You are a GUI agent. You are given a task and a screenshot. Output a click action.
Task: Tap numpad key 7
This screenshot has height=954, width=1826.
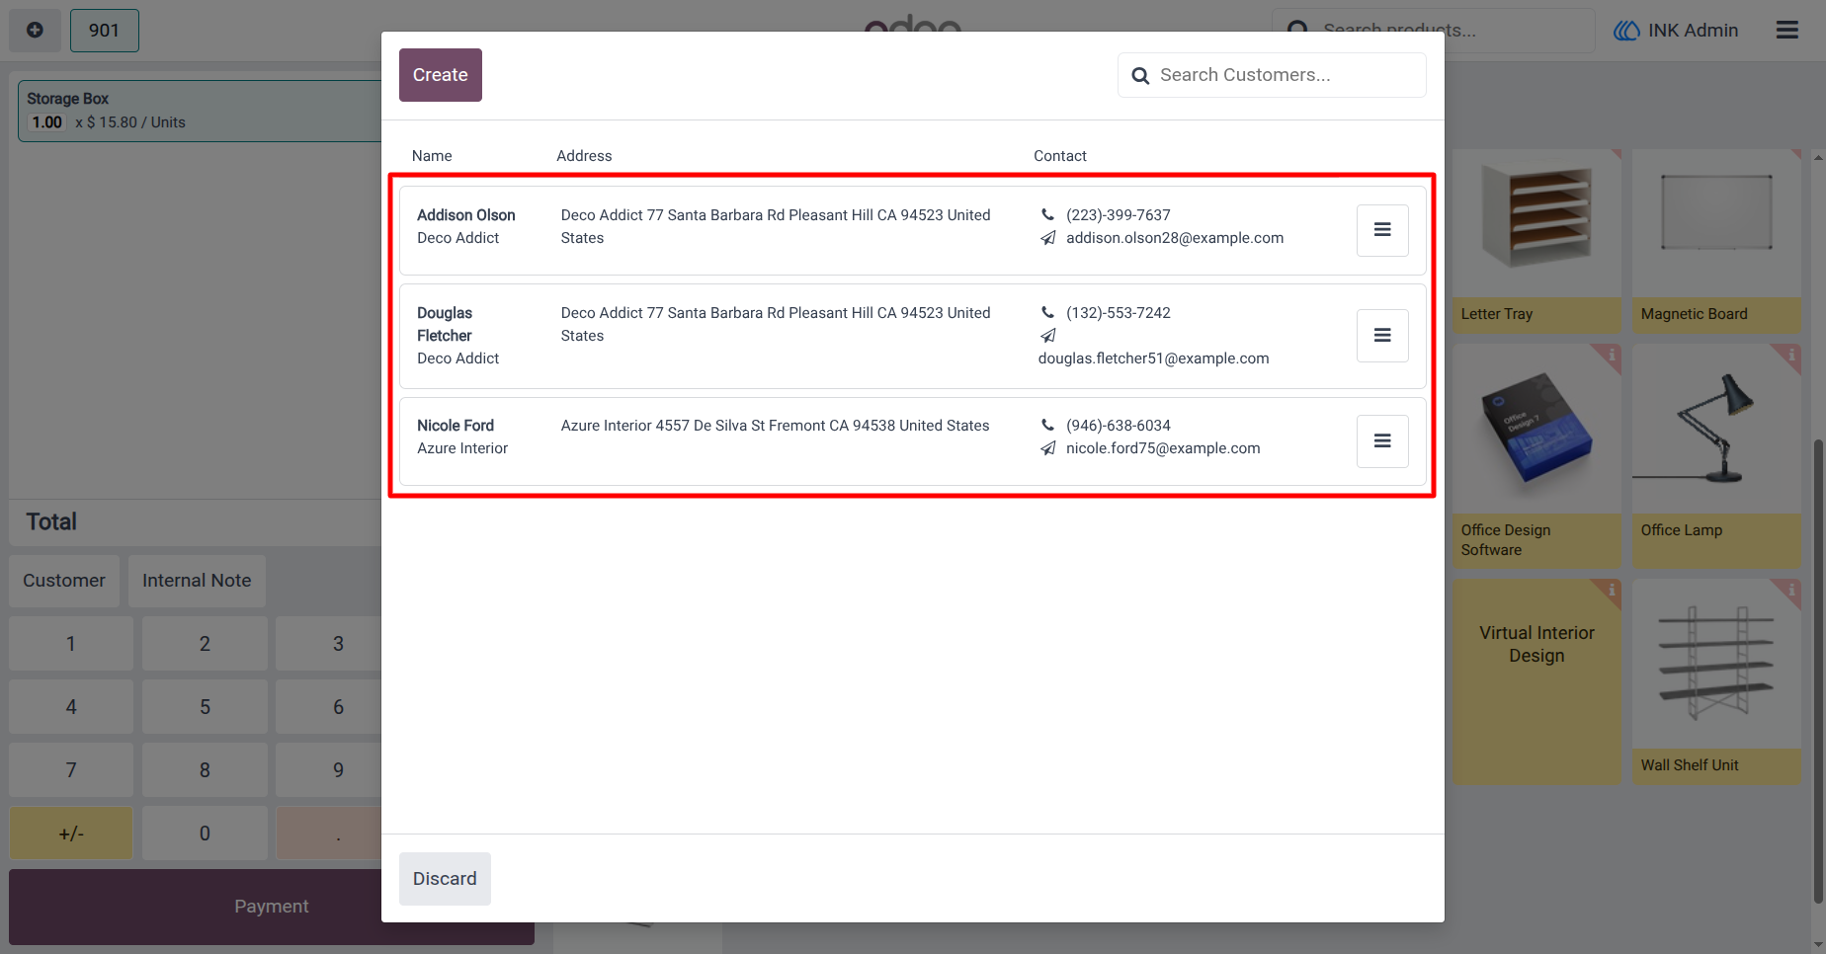71,770
